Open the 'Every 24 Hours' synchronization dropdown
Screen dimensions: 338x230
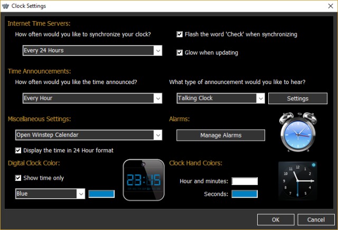[92, 51]
